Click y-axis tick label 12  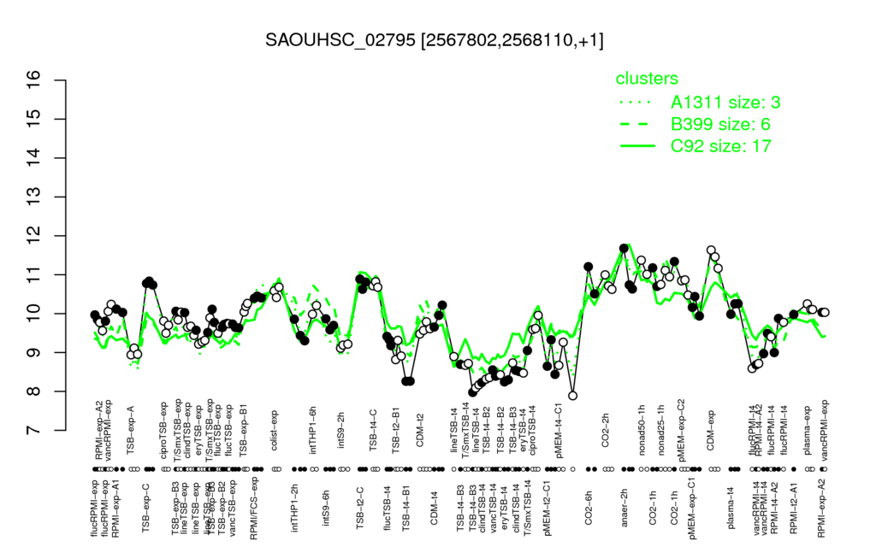33,236
